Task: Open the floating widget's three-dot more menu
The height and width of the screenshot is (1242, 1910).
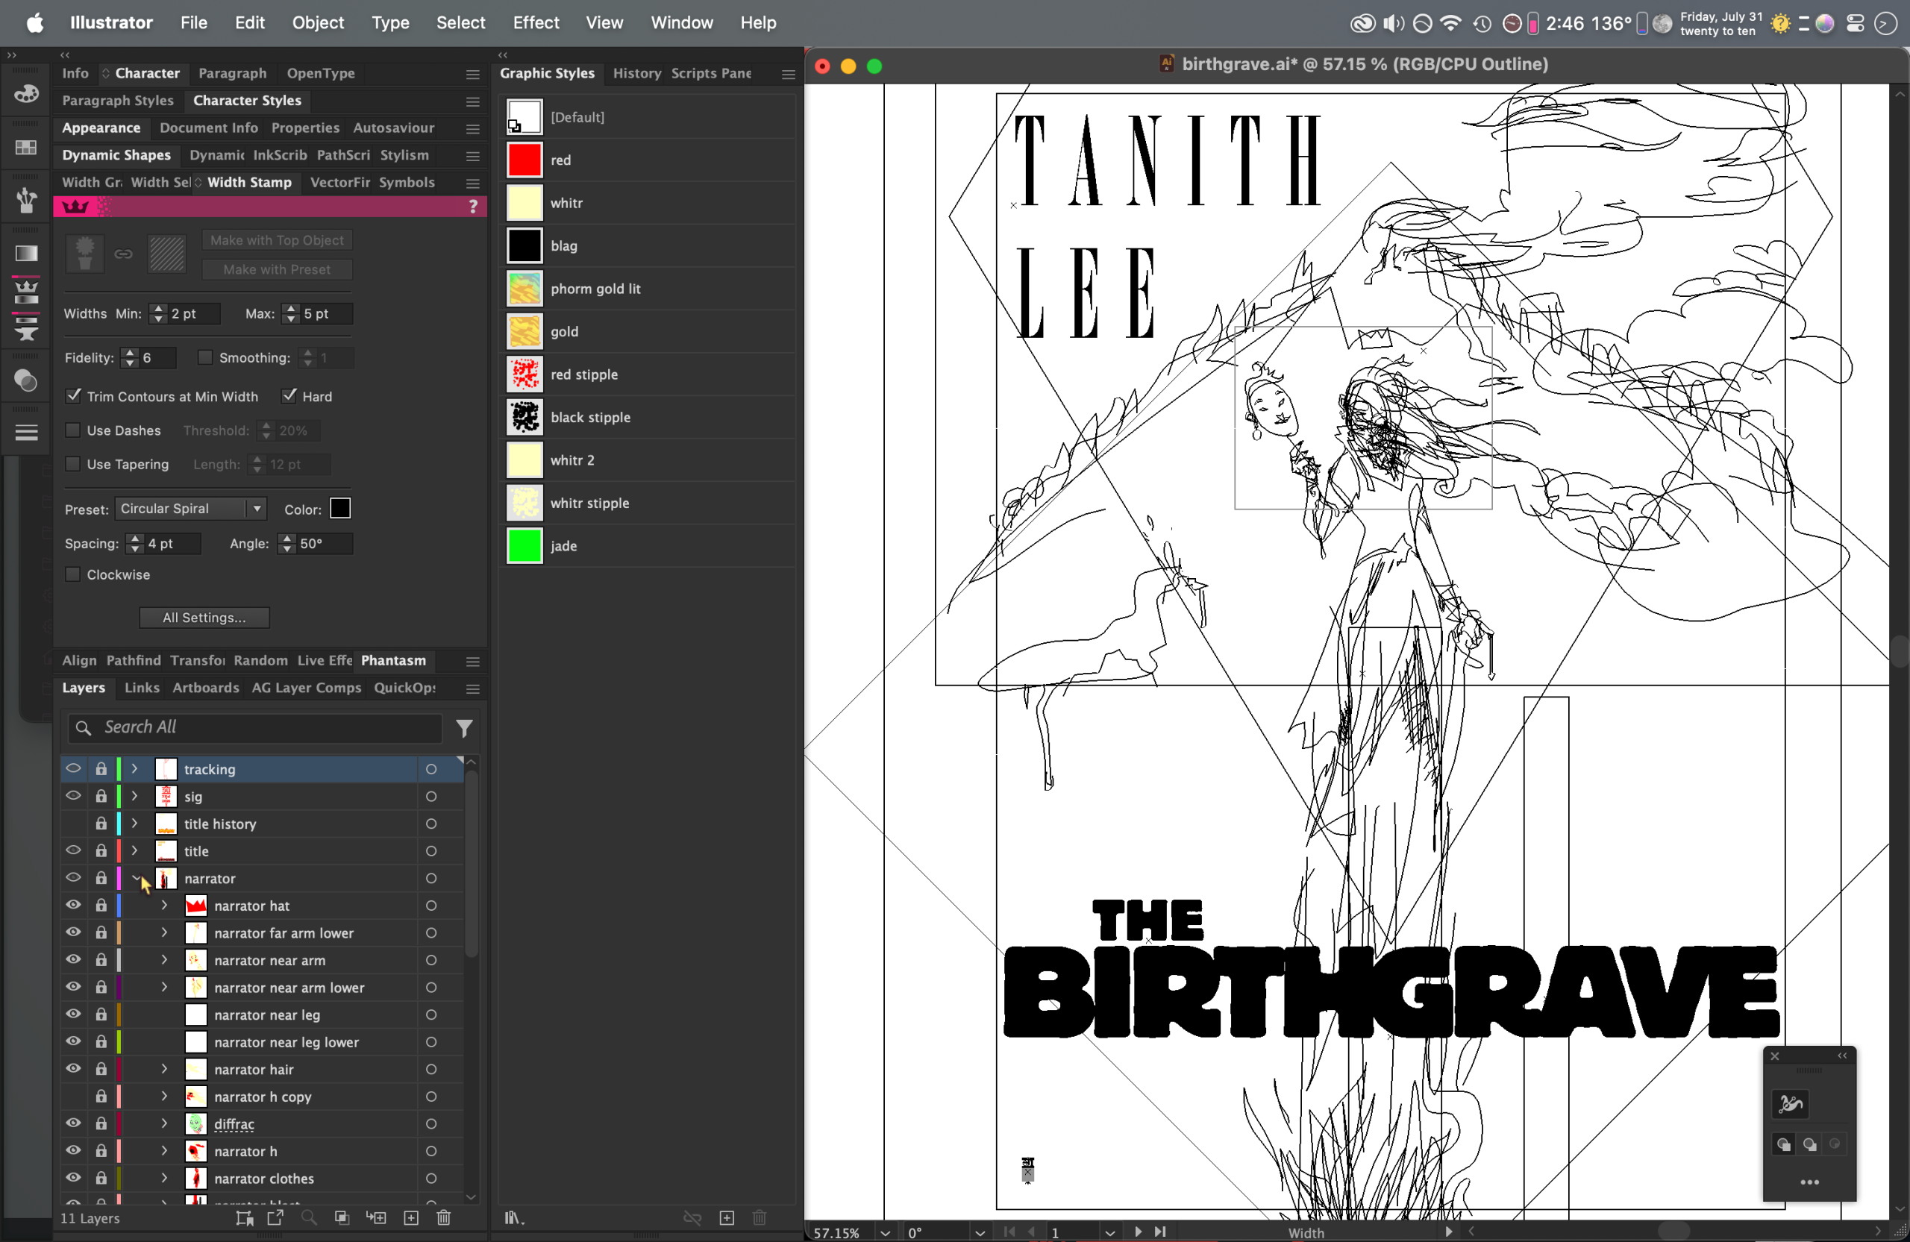Action: click(x=1810, y=1182)
